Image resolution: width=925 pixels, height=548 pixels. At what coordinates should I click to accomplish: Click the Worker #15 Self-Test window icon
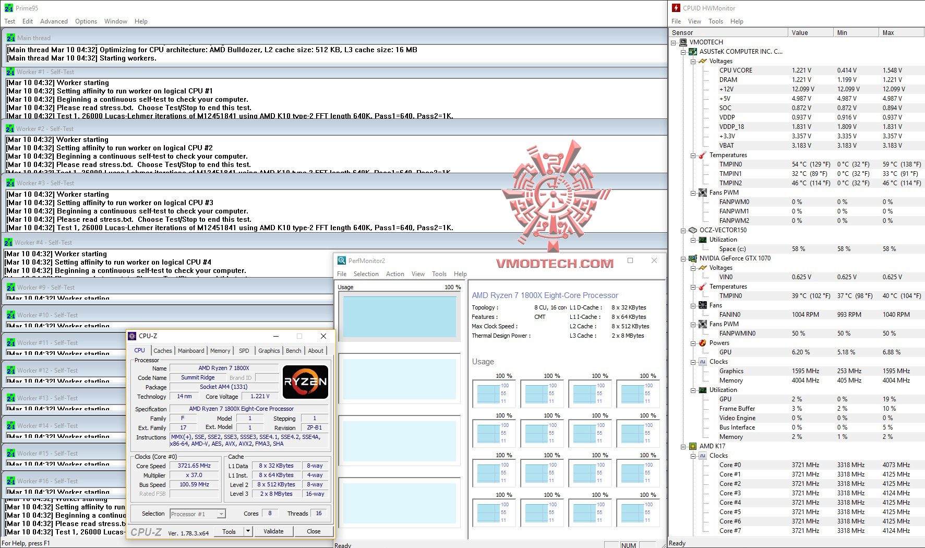pos(11,453)
